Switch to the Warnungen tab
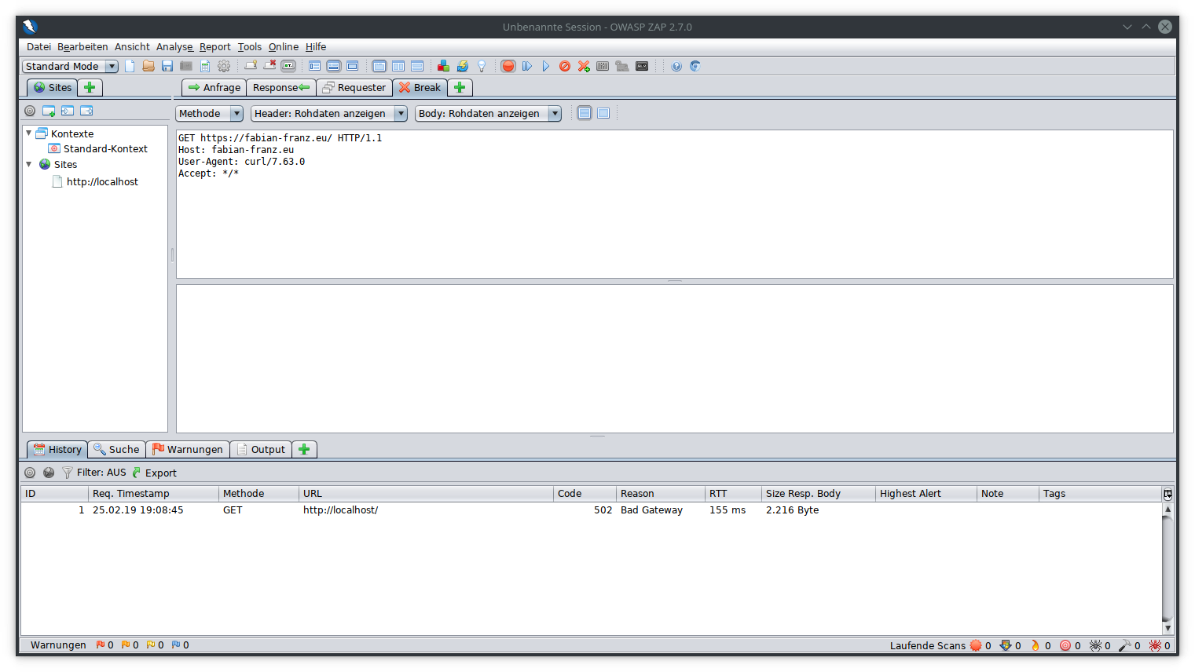The image size is (1195, 672). (188, 450)
